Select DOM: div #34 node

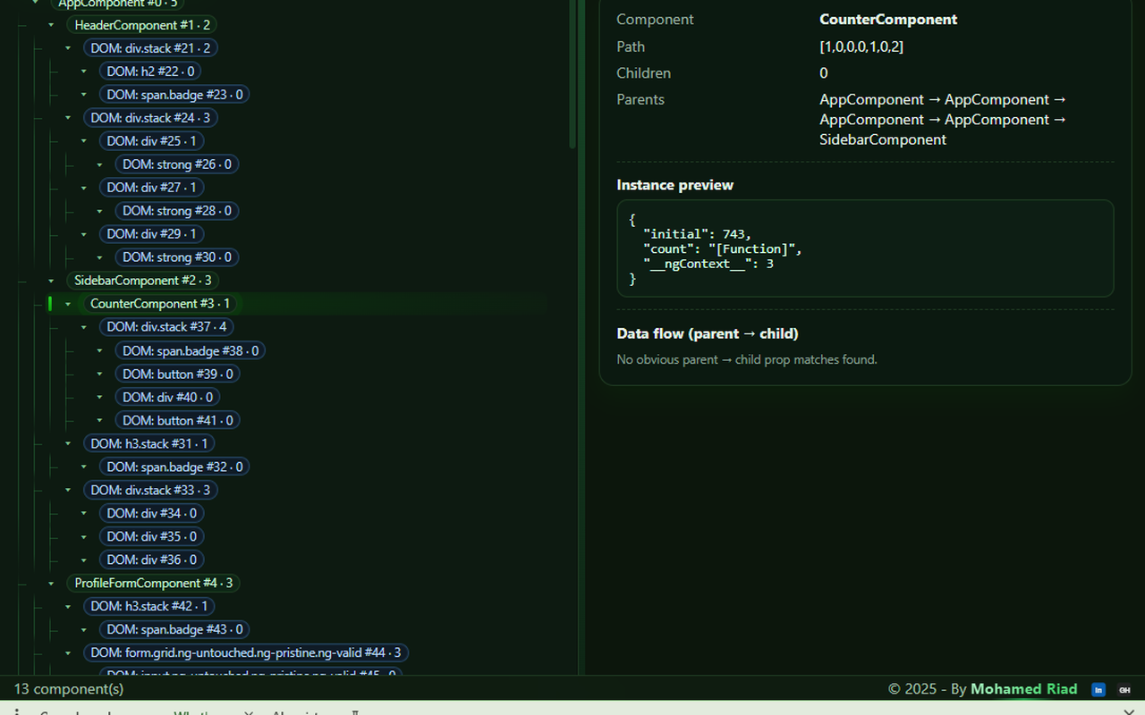(x=151, y=513)
